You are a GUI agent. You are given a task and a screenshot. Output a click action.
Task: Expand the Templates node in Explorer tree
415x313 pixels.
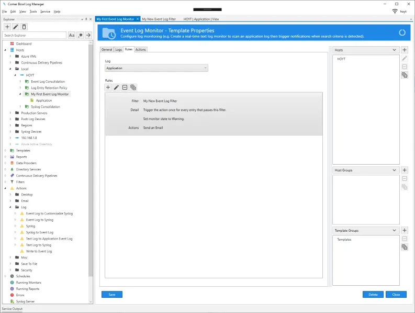(6, 150)
